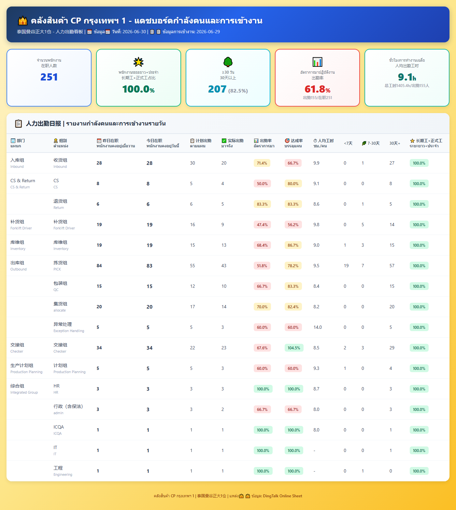This screenshot has width=456, height=510.
Task: Click the 82.4% achievement badge in 集货组 row
Action: tap(293, 307)
